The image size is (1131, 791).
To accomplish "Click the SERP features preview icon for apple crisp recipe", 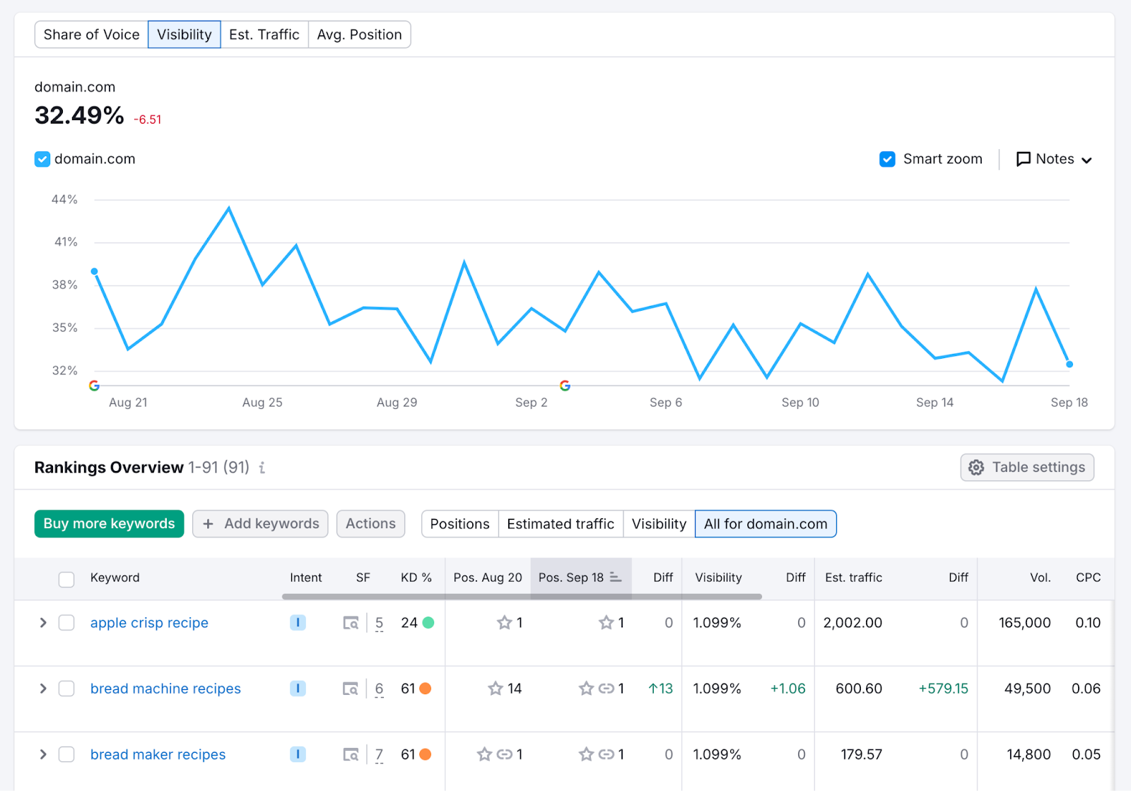I will 351,623.
